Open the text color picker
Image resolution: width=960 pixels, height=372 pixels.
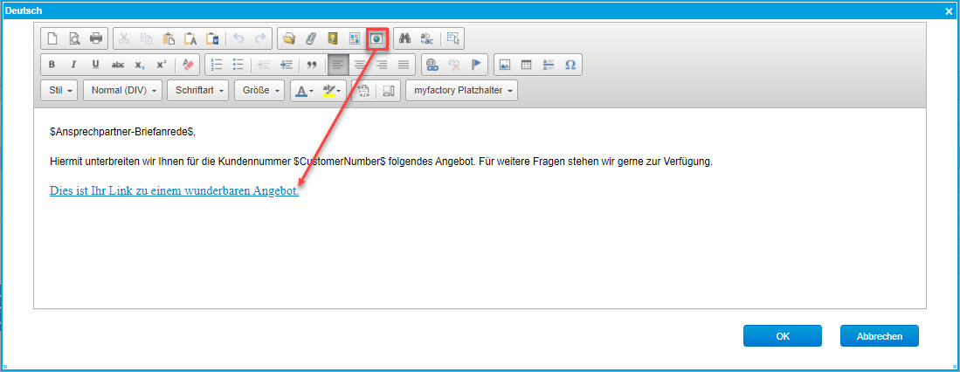pyautogui.click(x=302, y=91)
